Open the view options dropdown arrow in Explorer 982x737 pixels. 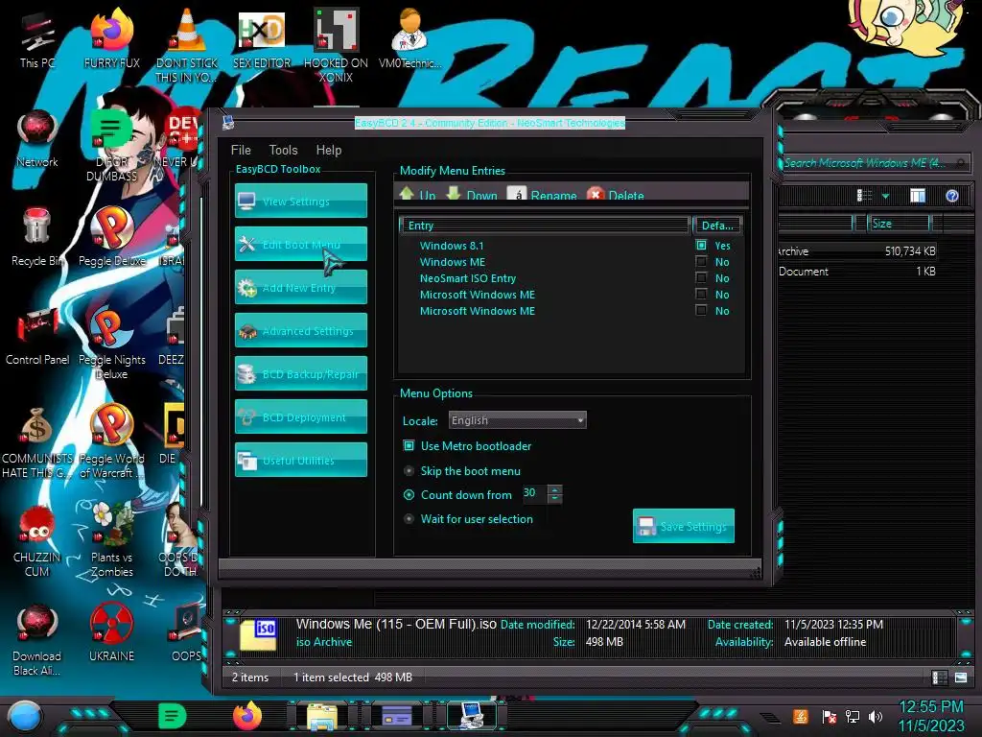[885, 196]
